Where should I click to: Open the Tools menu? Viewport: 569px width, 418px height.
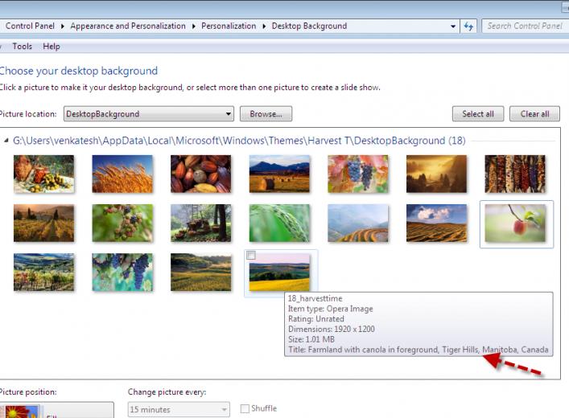tap(23, 47)
